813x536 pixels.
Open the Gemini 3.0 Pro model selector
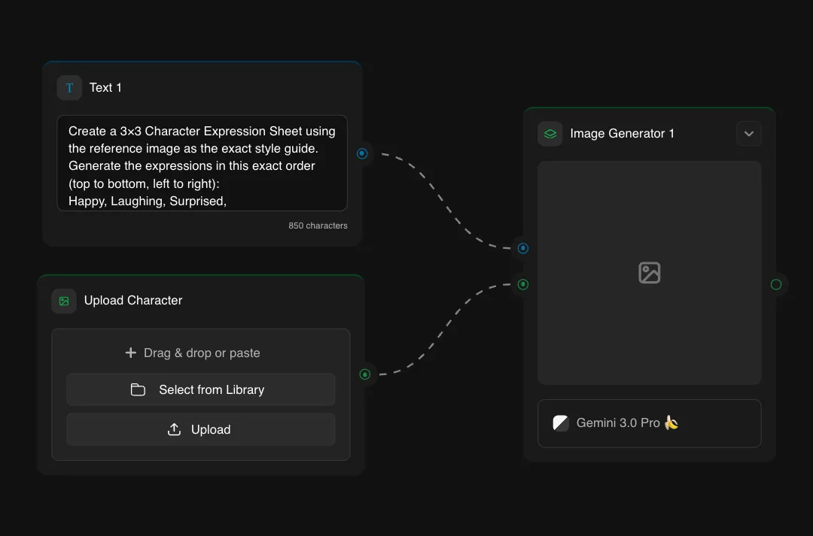pyautogui.click(x=649, y=423)
